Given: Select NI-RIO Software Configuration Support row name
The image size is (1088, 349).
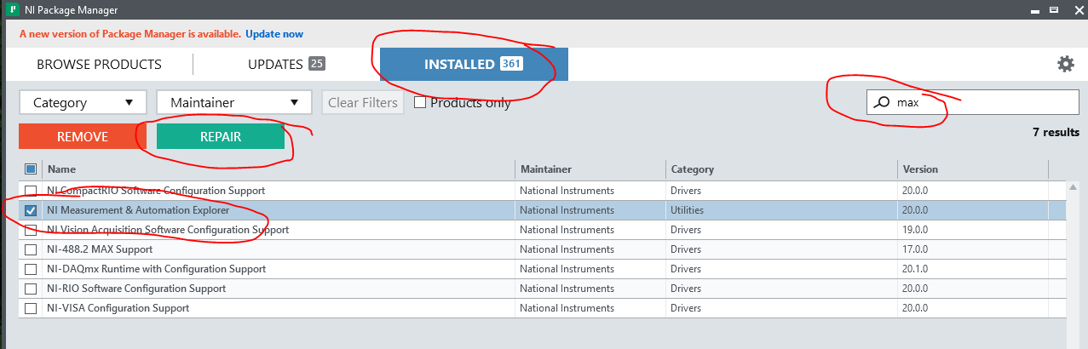Looking at the screenshot, I should (x=136, y=289).
